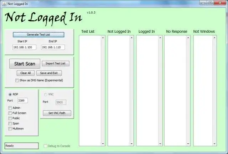
Task: Focus the Start IP input field
Action: pos(24,47)
